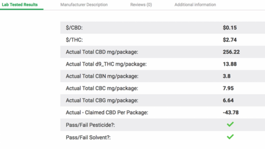Click Actual Total d9_THC mg/package label
265x149 pixels.
[106, 64]
